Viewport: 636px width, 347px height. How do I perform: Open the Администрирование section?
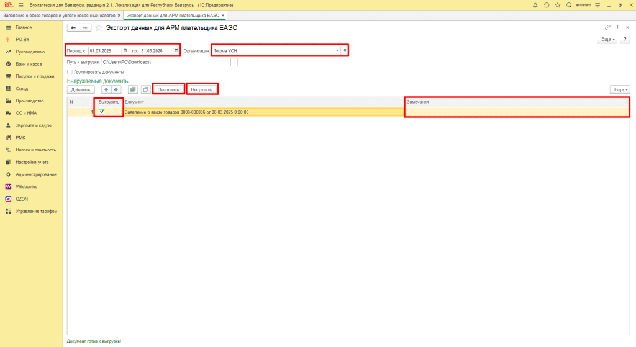tap(35, 174)
